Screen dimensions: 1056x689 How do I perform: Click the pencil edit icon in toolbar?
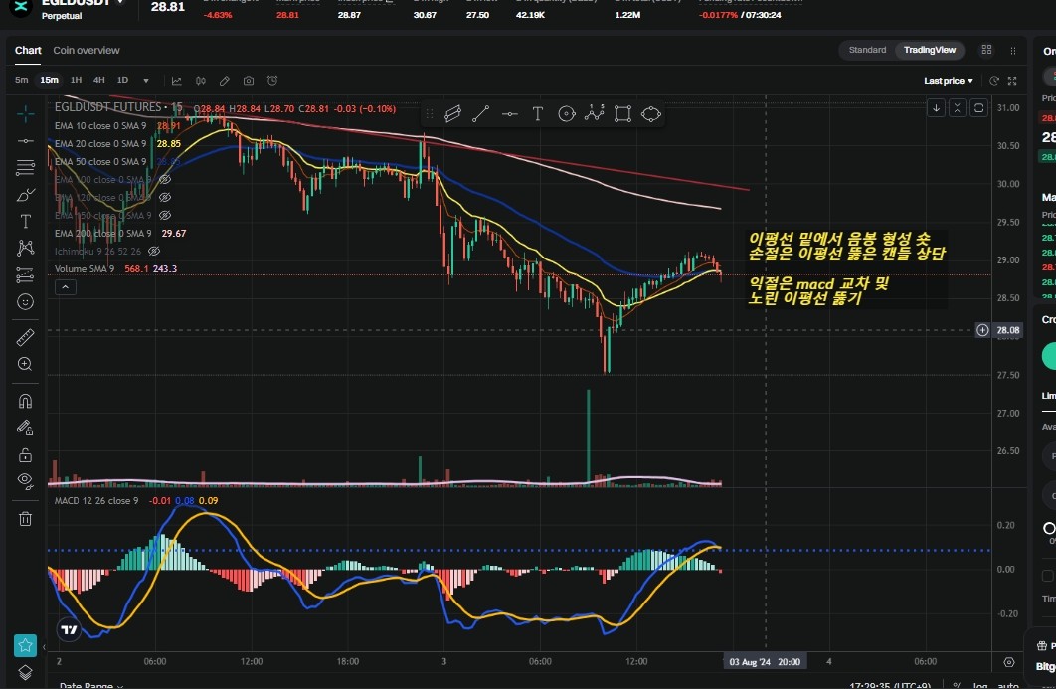point(225,81)
